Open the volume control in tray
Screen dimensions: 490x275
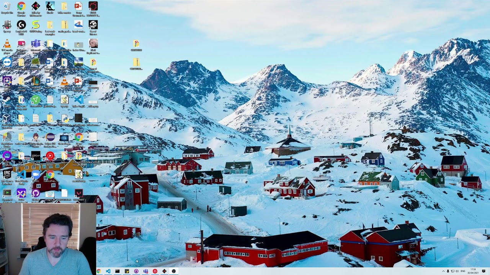457,271
